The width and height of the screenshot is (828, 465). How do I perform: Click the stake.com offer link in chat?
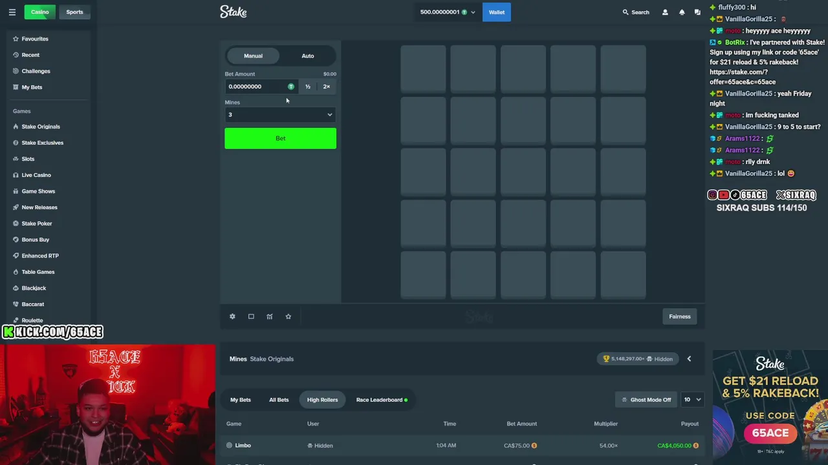743,77
